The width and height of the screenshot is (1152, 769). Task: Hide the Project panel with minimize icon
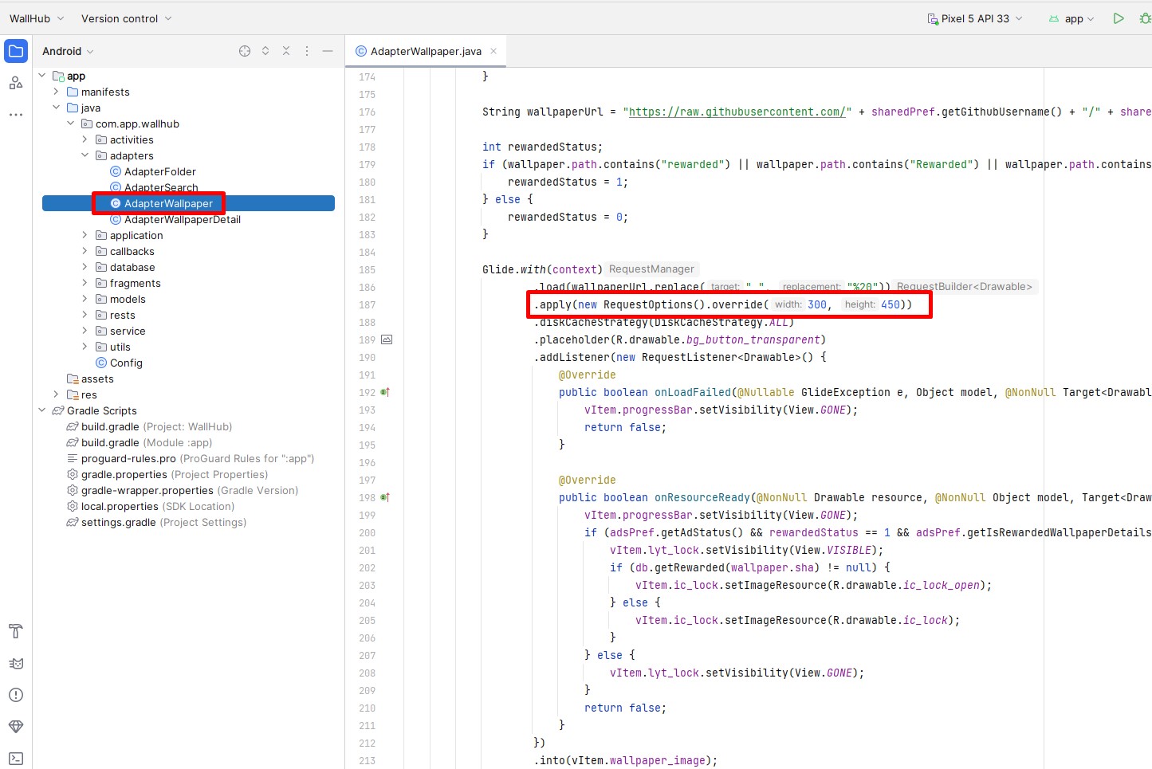pyautogui.click(x=328, y=51)
